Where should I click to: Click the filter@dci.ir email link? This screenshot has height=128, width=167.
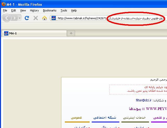pos(144,100)
